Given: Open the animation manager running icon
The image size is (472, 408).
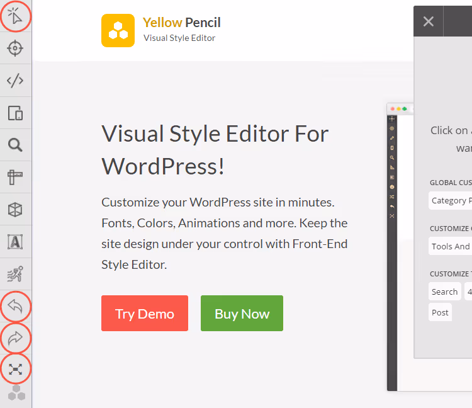Looking at the screenshot, I should [15, 274].
